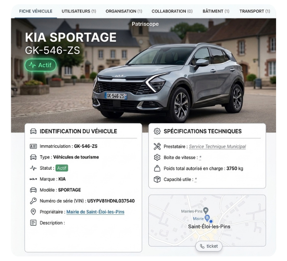Click the car icon beside Identification du véhicule
The height and width of the screenshot is (261, 287).
tap(33, 131)
